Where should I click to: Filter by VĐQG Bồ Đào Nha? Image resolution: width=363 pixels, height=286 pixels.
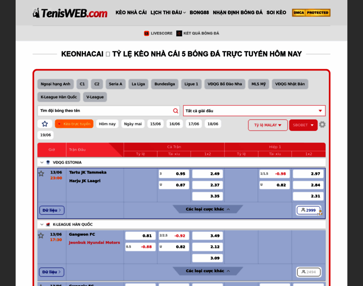click(224, 84)
